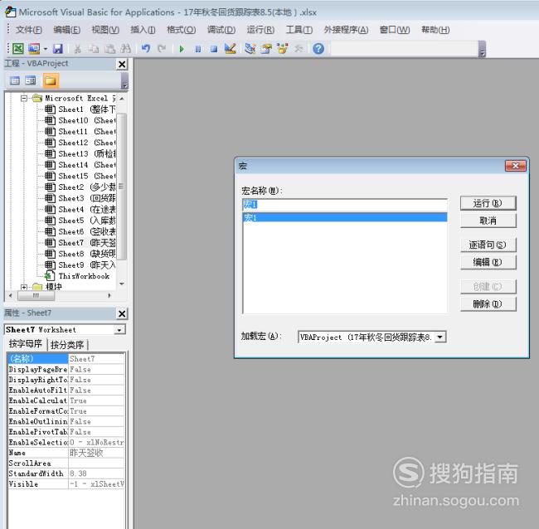539x529 pixels.
Task: Close the 属性 - Sheet7 panel
Action: 122,313
